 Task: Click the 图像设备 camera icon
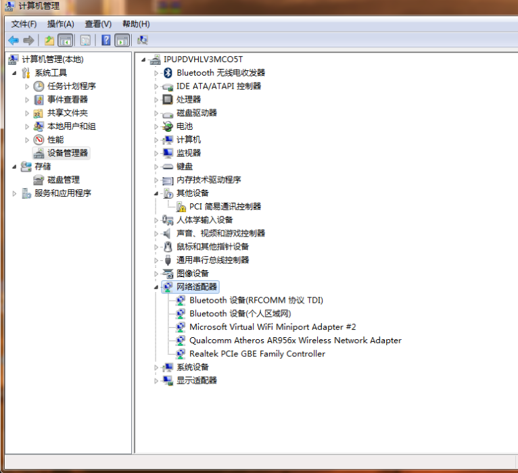point(168,273)
